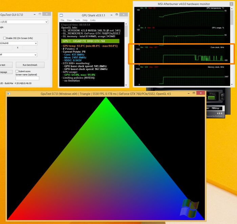
Task: Click the GPU Shark vertical scrollbar thumb
Action: [x=126, y=31]
